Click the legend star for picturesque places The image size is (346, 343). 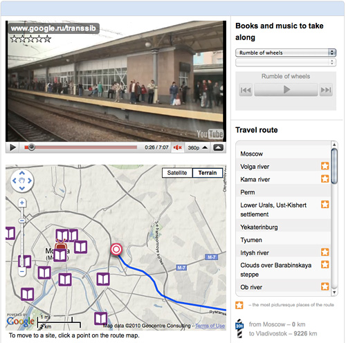tap(239, 305)
